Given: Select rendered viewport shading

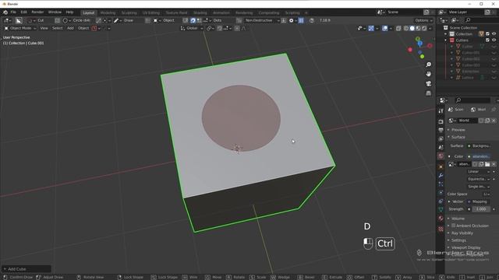Looking at the screenshot, I should [424, 28].
